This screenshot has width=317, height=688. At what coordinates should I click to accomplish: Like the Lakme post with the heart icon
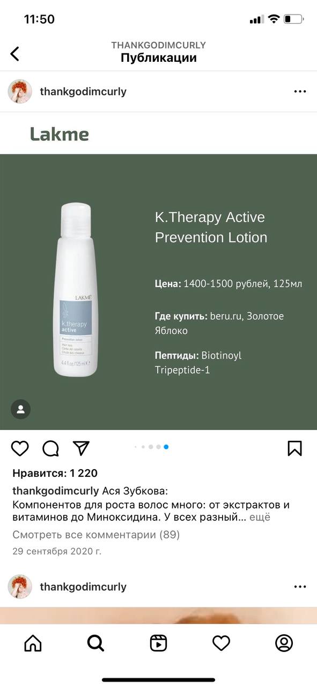pyautogui.click(x=20, y=448)
